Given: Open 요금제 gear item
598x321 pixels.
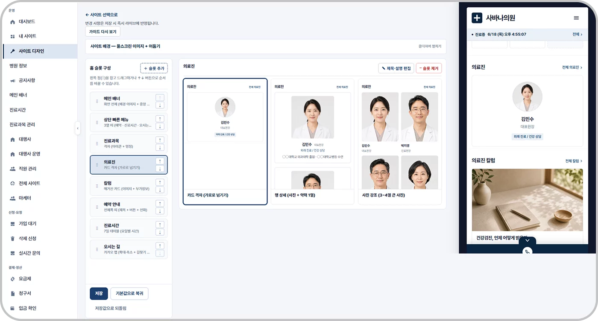Looking at the screenshot, I should point(40,279).
